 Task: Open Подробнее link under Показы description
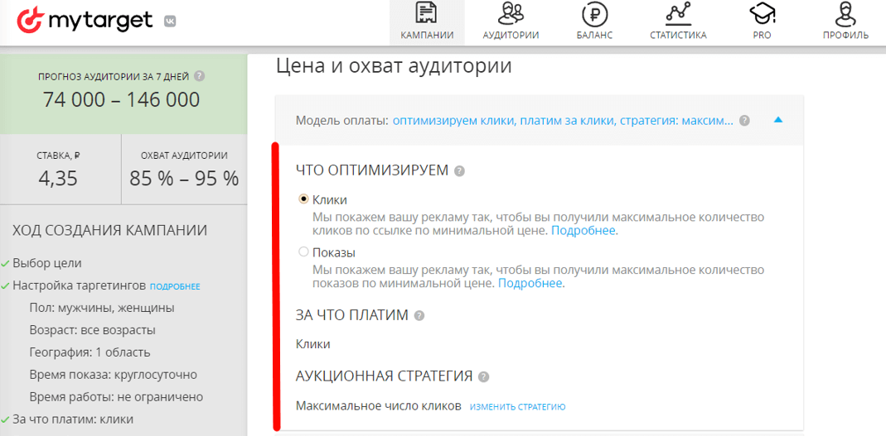530,284
